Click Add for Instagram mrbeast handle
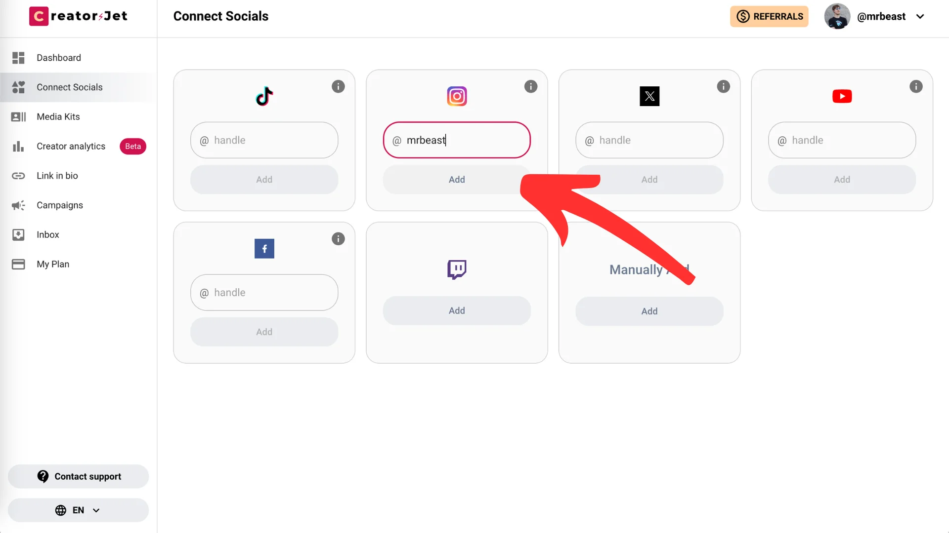The height and width of the screenshot is (533, 949). pyautogui.click(x=456, y=180)
